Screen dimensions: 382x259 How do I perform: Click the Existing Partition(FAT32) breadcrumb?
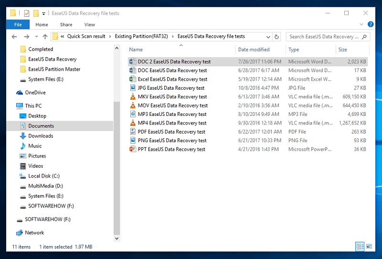[142, 37]
